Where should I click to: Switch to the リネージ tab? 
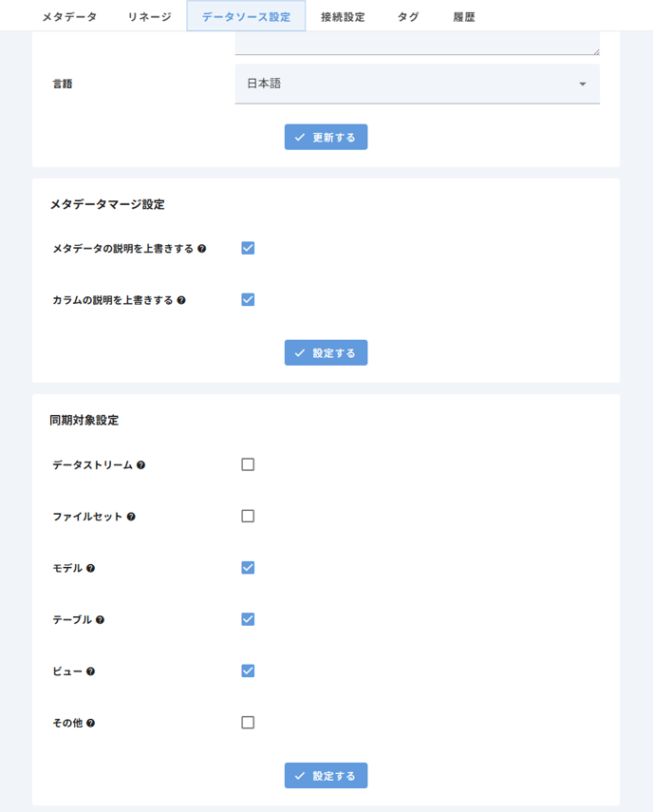pos(150,16)
